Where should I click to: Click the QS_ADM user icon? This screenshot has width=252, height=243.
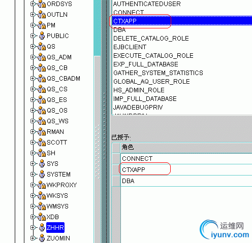pos(42,57)
